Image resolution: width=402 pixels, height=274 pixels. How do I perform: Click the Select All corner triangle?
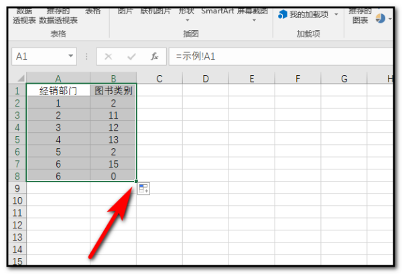click(21, 78)
